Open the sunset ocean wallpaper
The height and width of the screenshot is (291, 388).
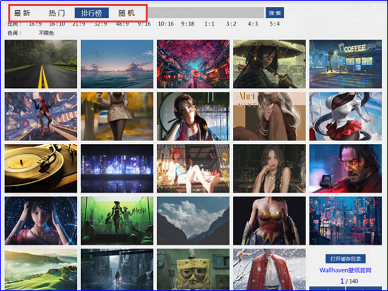pyautogui.click(x=117, y=64)
